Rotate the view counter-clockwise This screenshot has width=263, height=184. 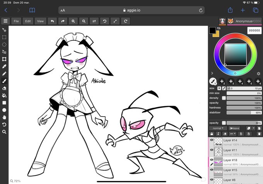pyautogui.click(x=105, y=21)
